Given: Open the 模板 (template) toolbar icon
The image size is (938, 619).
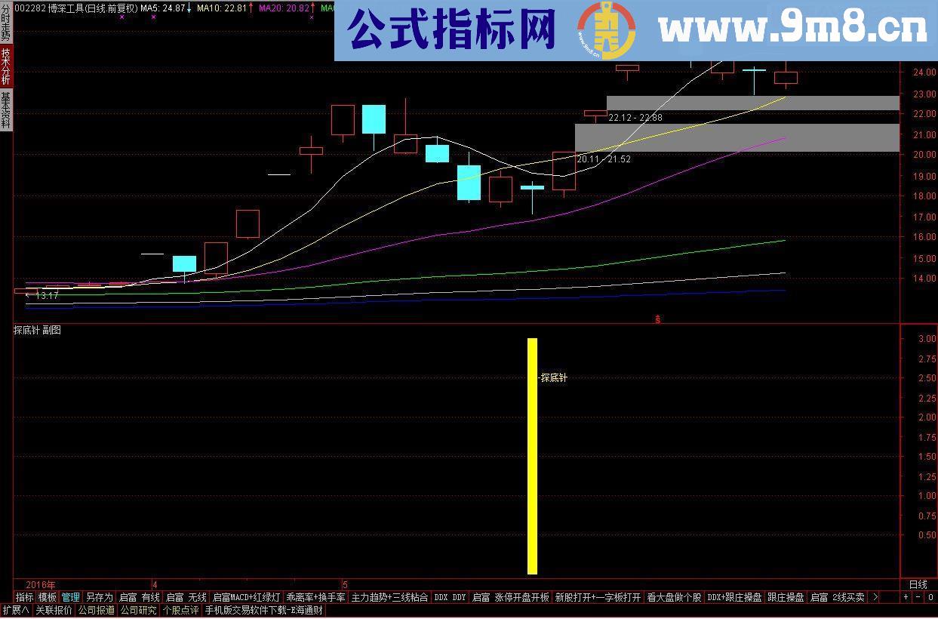Looking at the screenshot, I should [48, 596].
